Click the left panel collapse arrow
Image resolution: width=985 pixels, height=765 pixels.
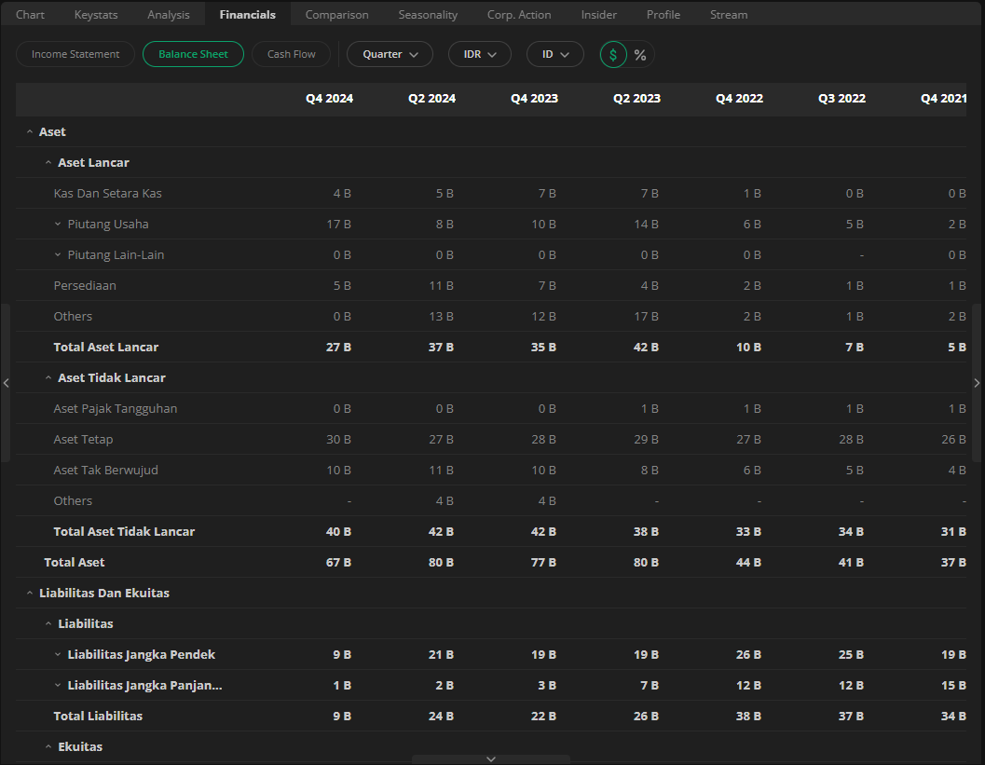(6, 383)
